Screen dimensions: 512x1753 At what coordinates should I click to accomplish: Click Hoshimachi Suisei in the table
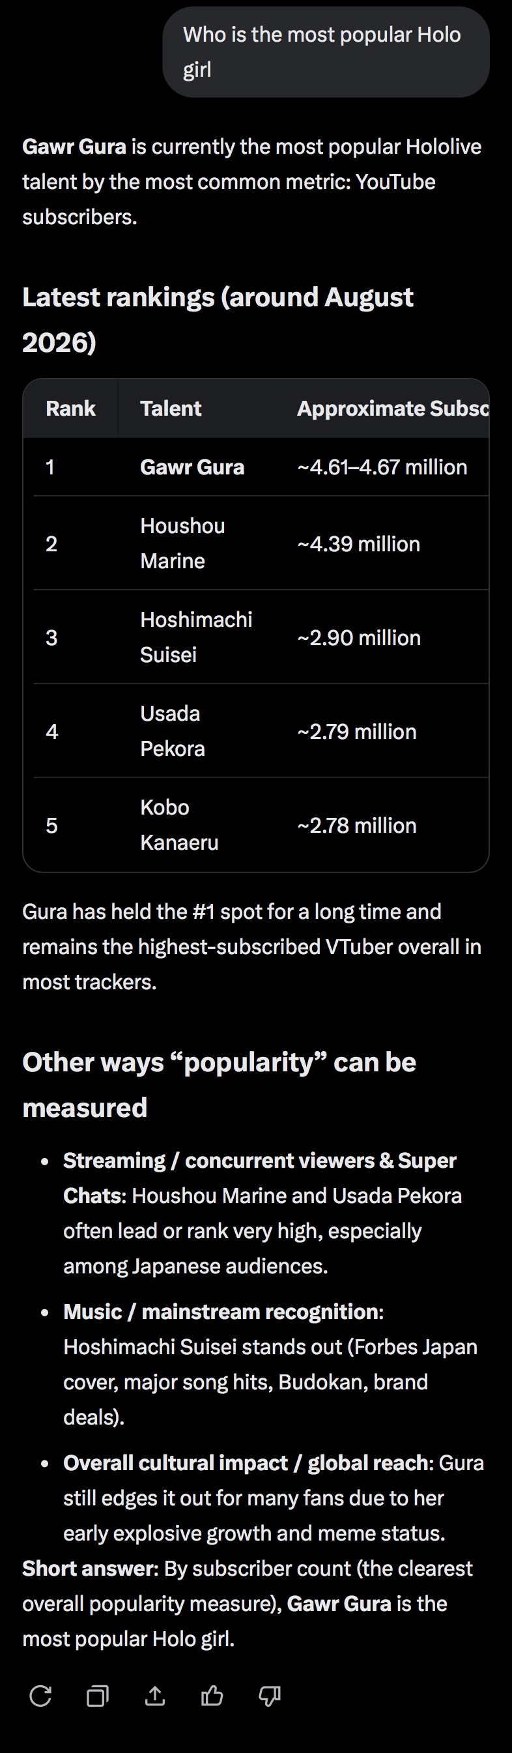pos(196,637)
